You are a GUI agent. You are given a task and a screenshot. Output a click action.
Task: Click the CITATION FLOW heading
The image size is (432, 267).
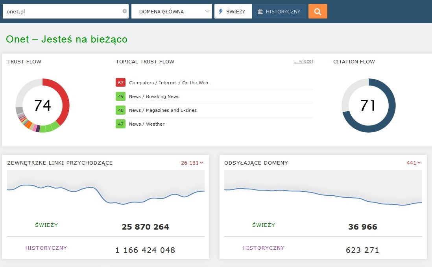click(354, 61)
